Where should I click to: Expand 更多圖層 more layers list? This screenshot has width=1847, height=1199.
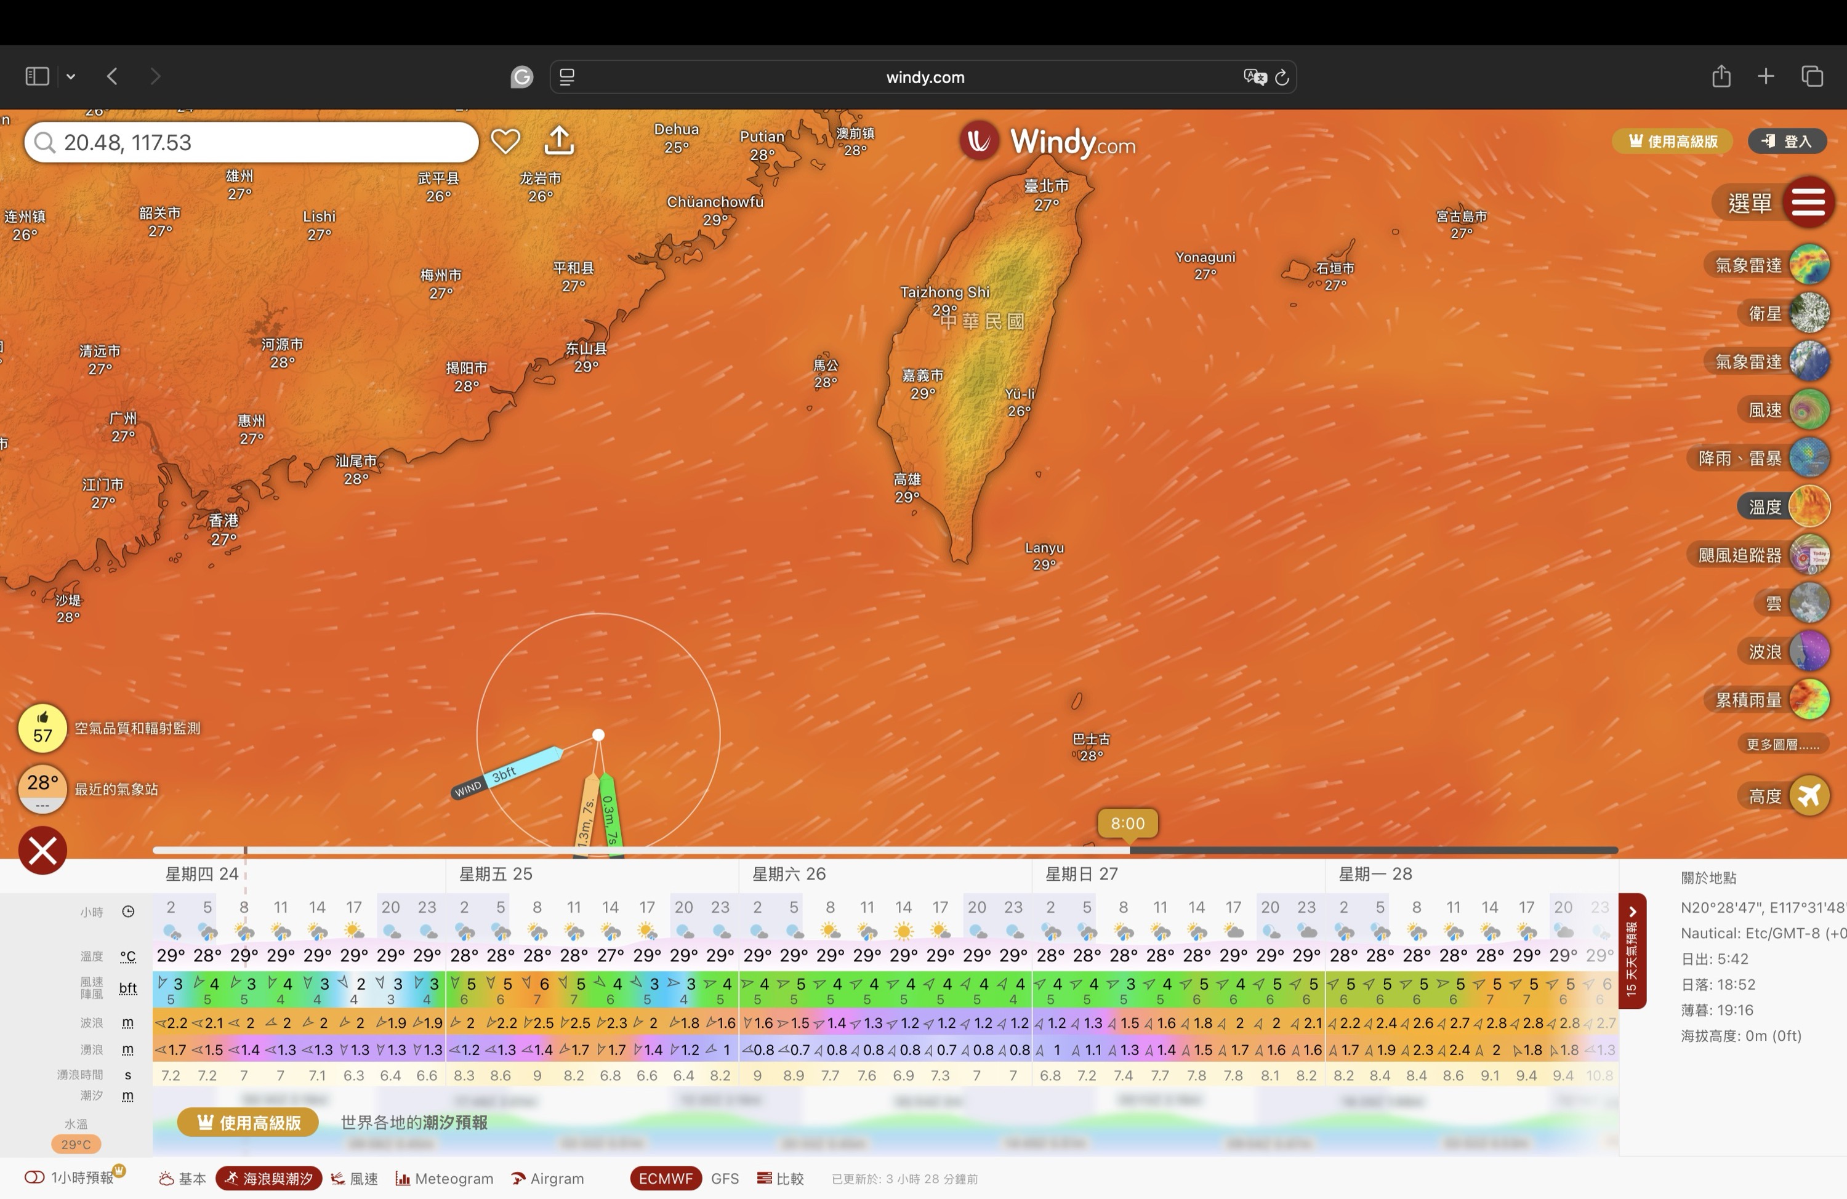pyautogui.click(x=1782, y=744)
